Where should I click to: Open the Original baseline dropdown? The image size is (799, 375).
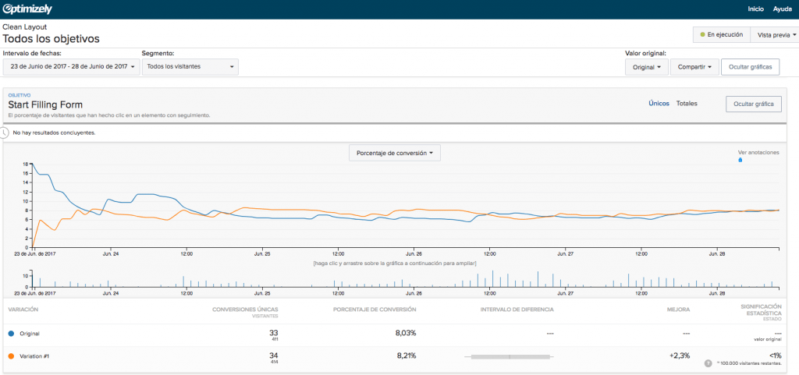[647, 66]
